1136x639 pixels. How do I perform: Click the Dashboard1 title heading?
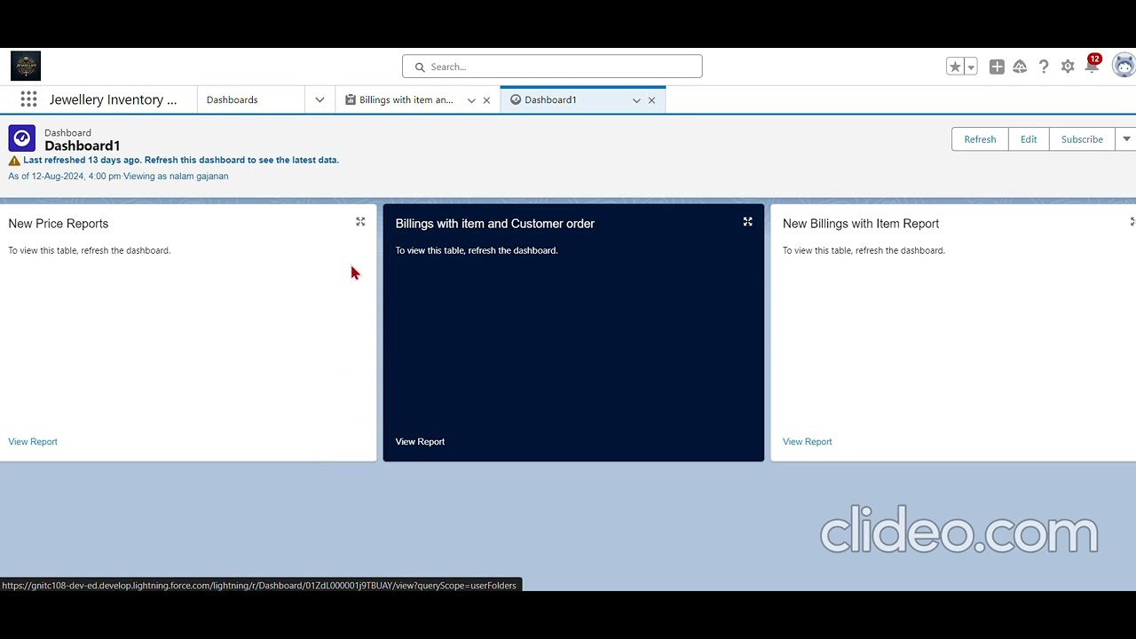click(x=82, y=146)
